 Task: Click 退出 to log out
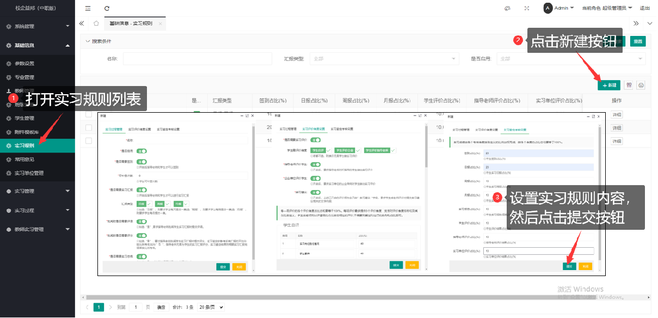pos(645,8)
